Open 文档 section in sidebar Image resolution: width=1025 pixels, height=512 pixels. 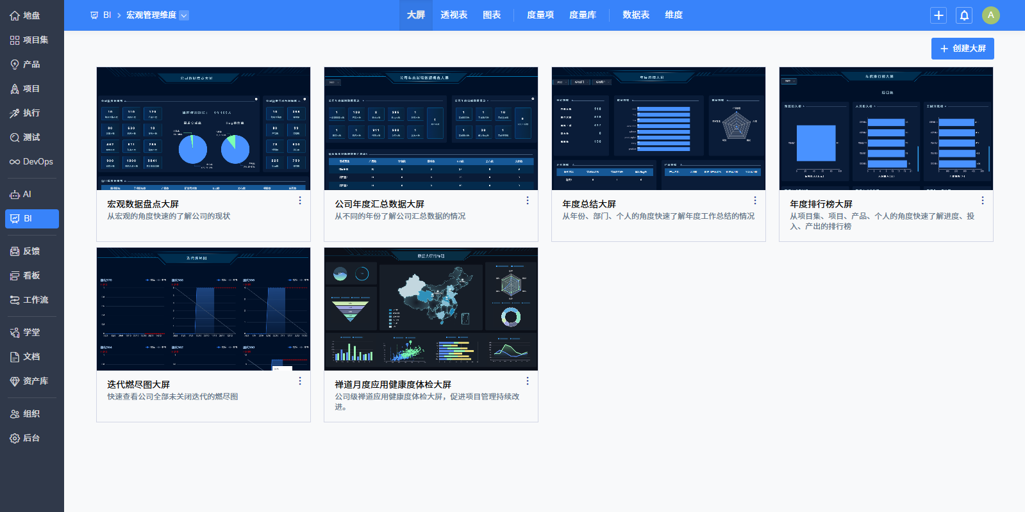pos(32,356)
